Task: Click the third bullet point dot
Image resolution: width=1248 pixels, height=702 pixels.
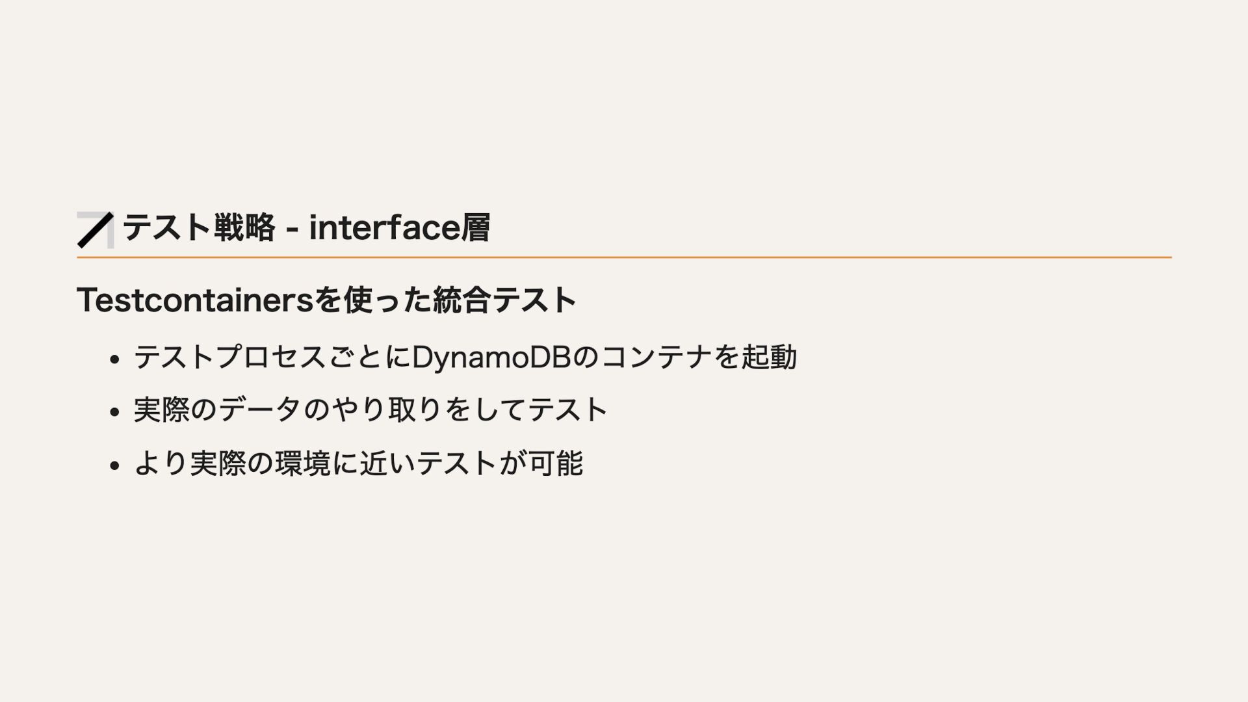Action: coord(115,465)
